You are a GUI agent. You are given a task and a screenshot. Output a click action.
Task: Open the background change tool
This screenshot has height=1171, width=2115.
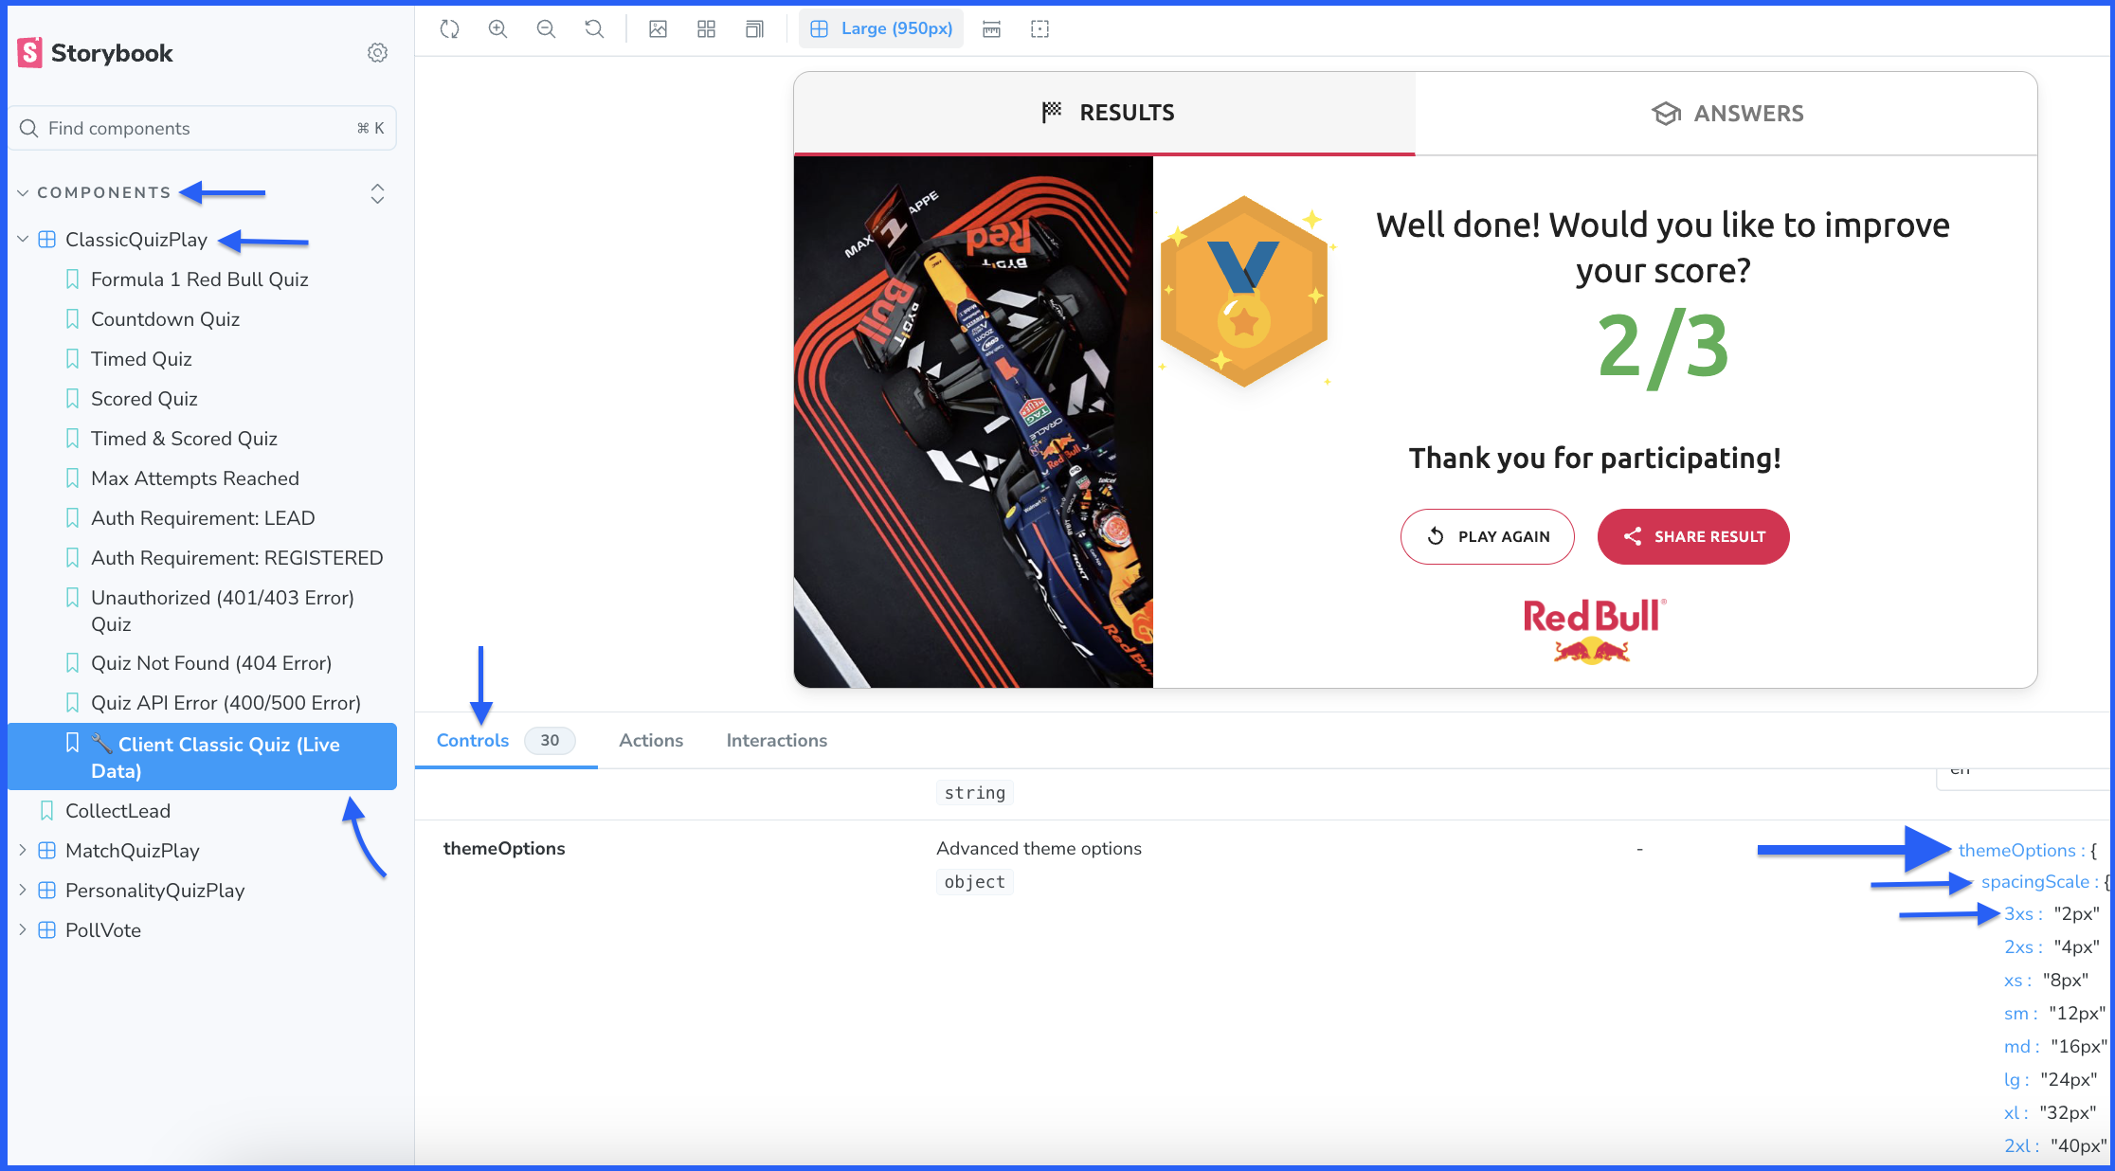[658, 29]
